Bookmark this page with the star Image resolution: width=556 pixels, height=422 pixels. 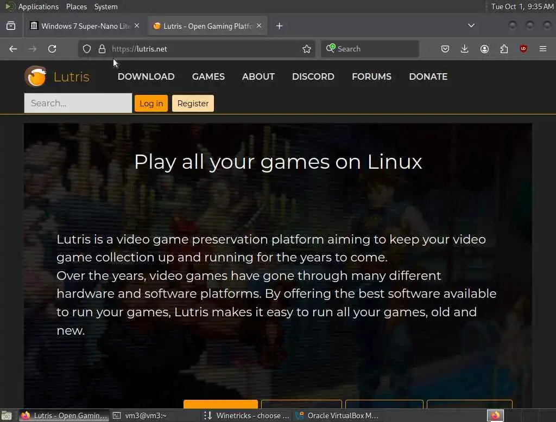tap(307, 49)
